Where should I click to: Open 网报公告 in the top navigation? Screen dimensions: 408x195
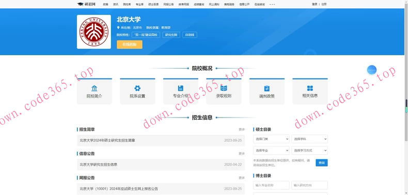[x=168, y=5]
